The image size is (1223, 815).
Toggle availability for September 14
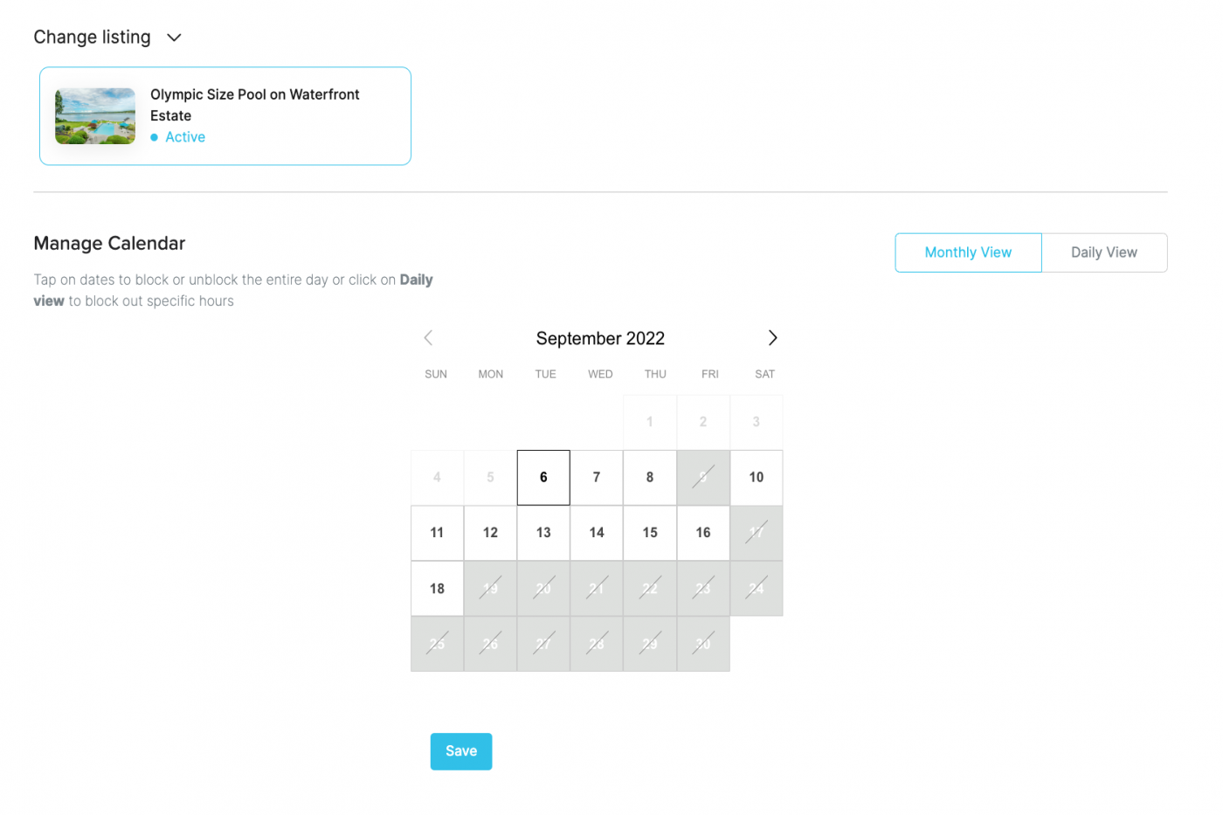[x=597, y=533]
